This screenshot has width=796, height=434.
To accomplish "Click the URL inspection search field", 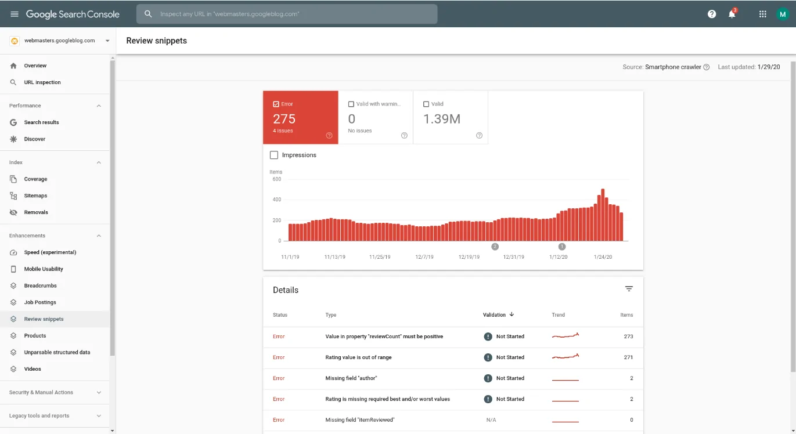I will coord(287,14).
